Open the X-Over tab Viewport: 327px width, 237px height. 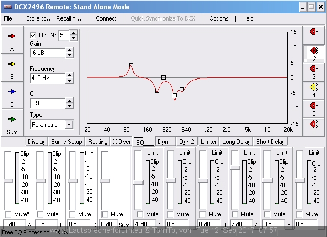coord(121,142)
